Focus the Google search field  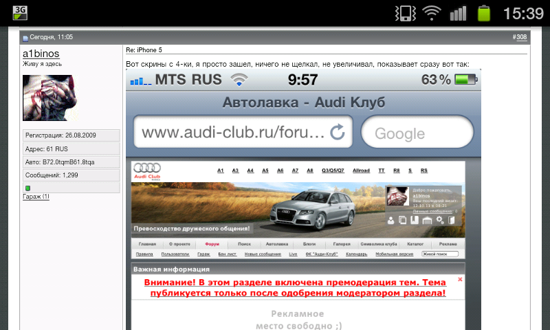[x=417, y=132]
